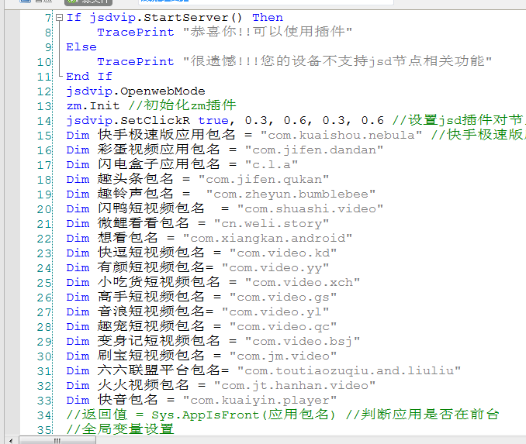Click string "com.video.yy"
526x444 pixels.
[x=275, y=268]
